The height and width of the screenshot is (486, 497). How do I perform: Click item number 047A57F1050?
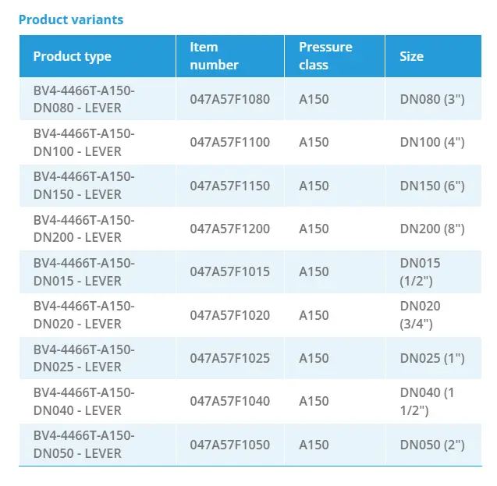coord(229,445)
